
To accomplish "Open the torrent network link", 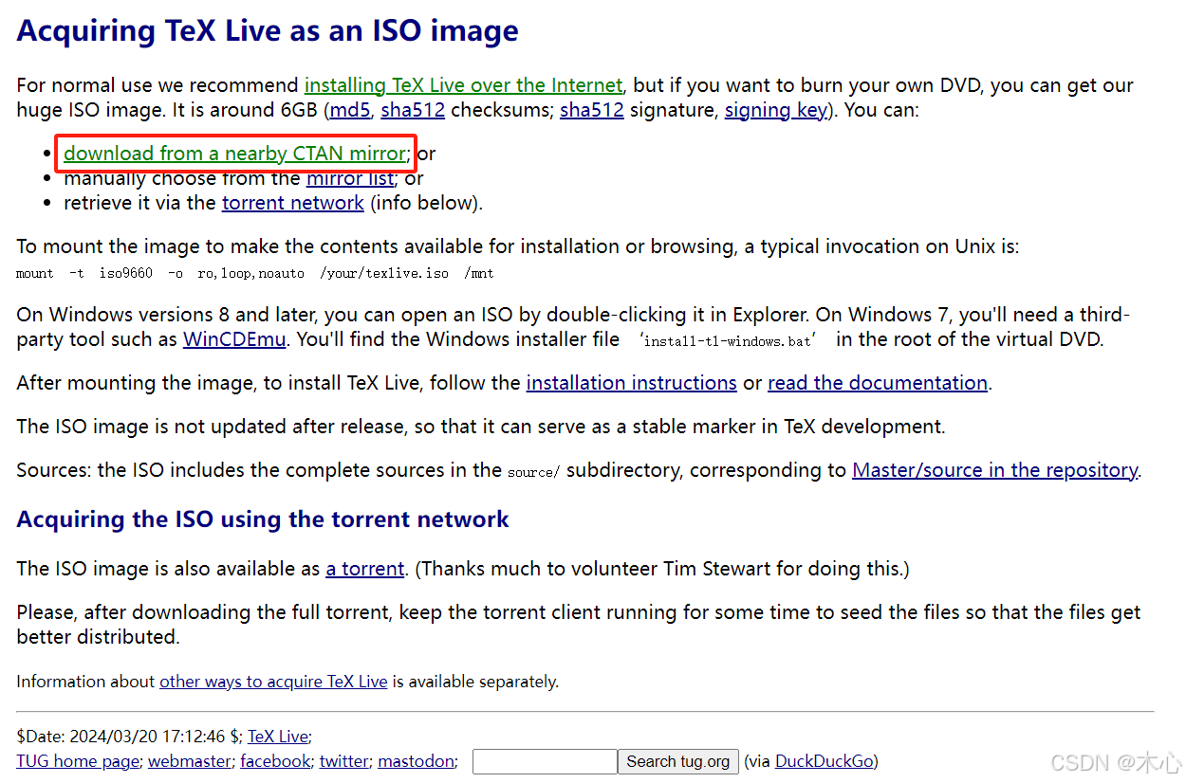I will [292, 203].
